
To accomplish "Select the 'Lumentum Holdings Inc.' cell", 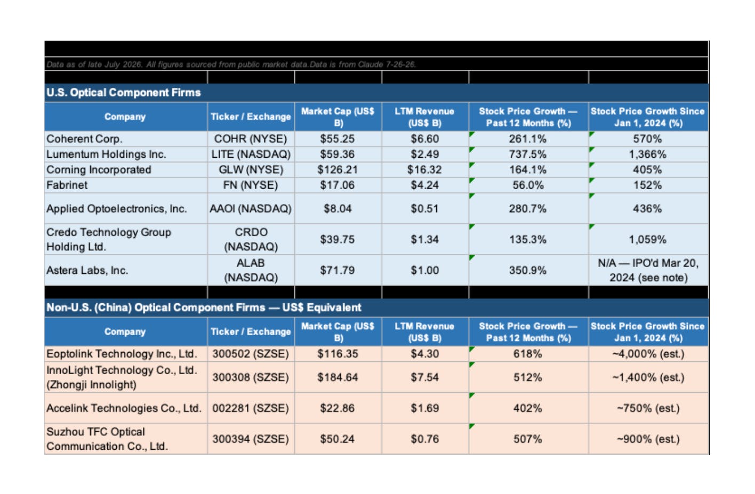I will 126,155.
